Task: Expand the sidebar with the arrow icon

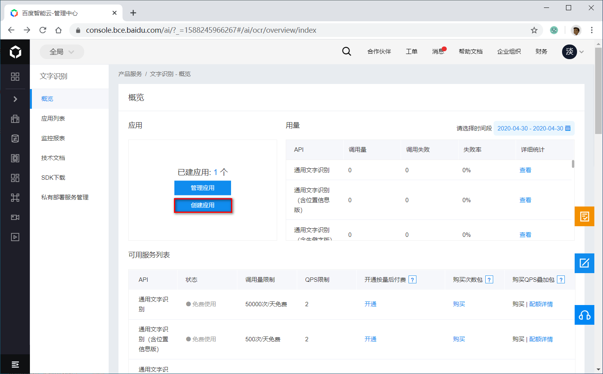Action: 15,99
